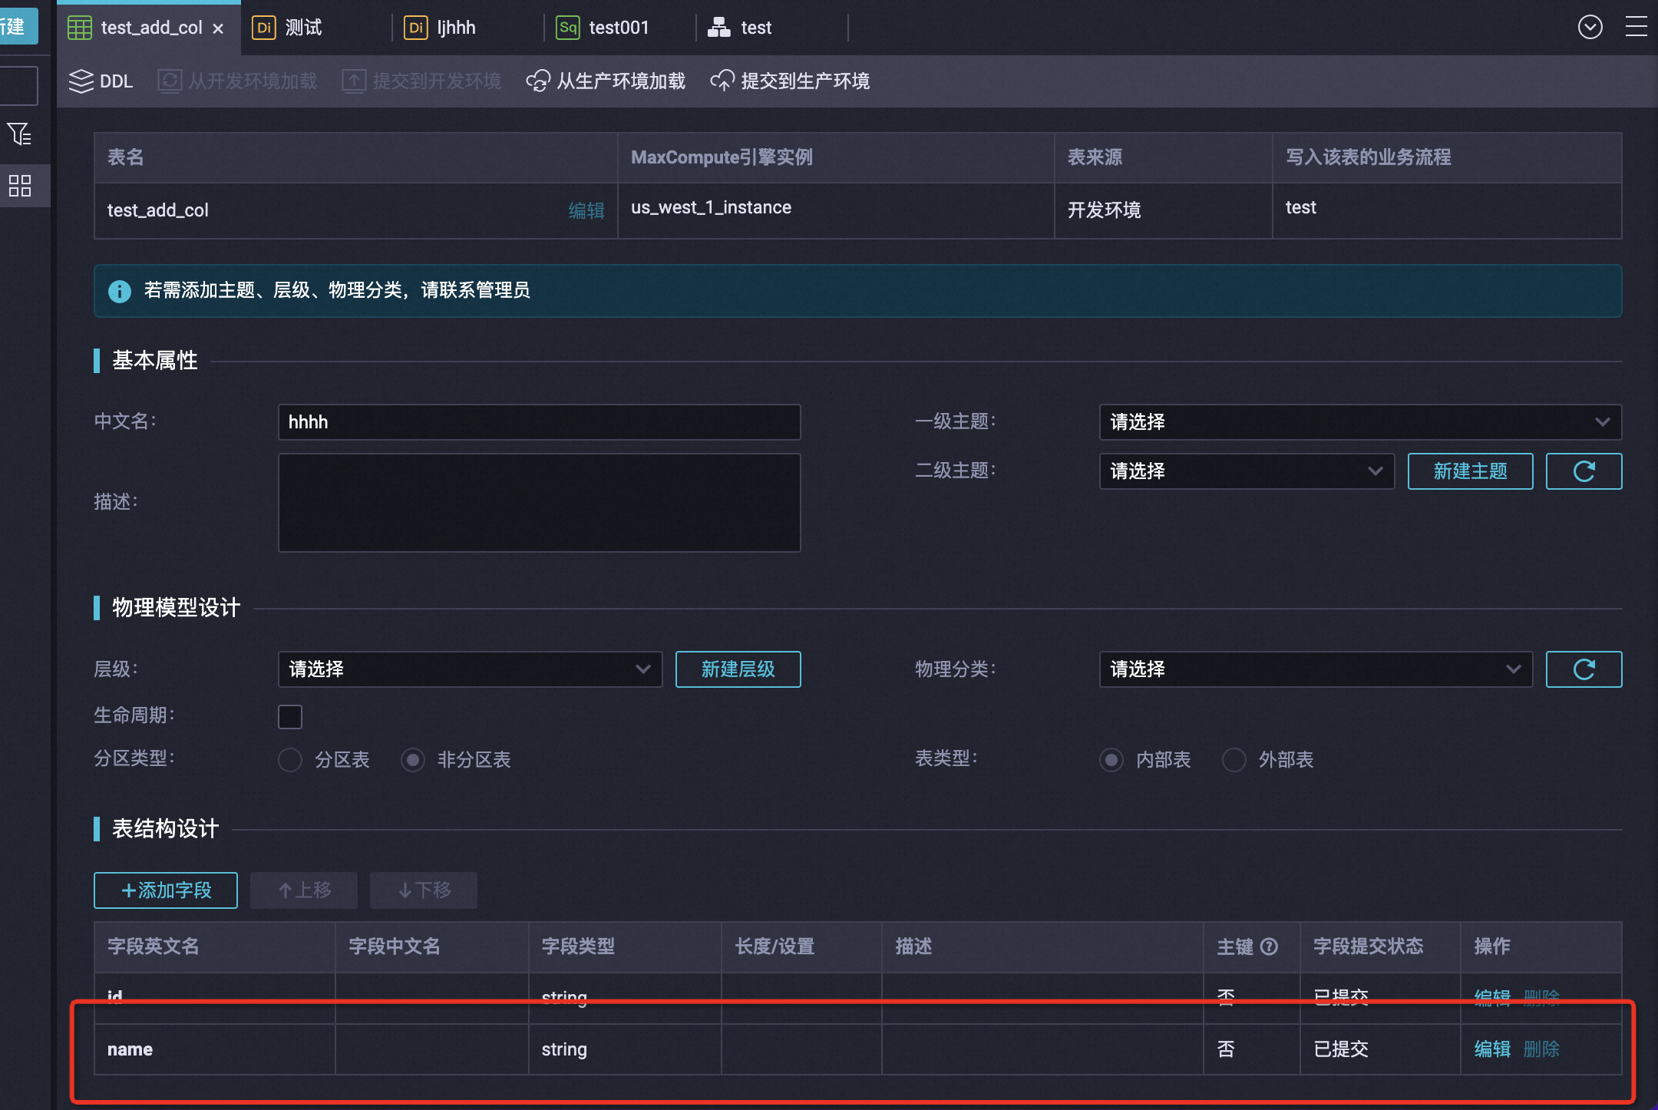Click 从生产环境加载 cloud icon button
This screenshot has width=1658, height=1110.
pos(606,81)
